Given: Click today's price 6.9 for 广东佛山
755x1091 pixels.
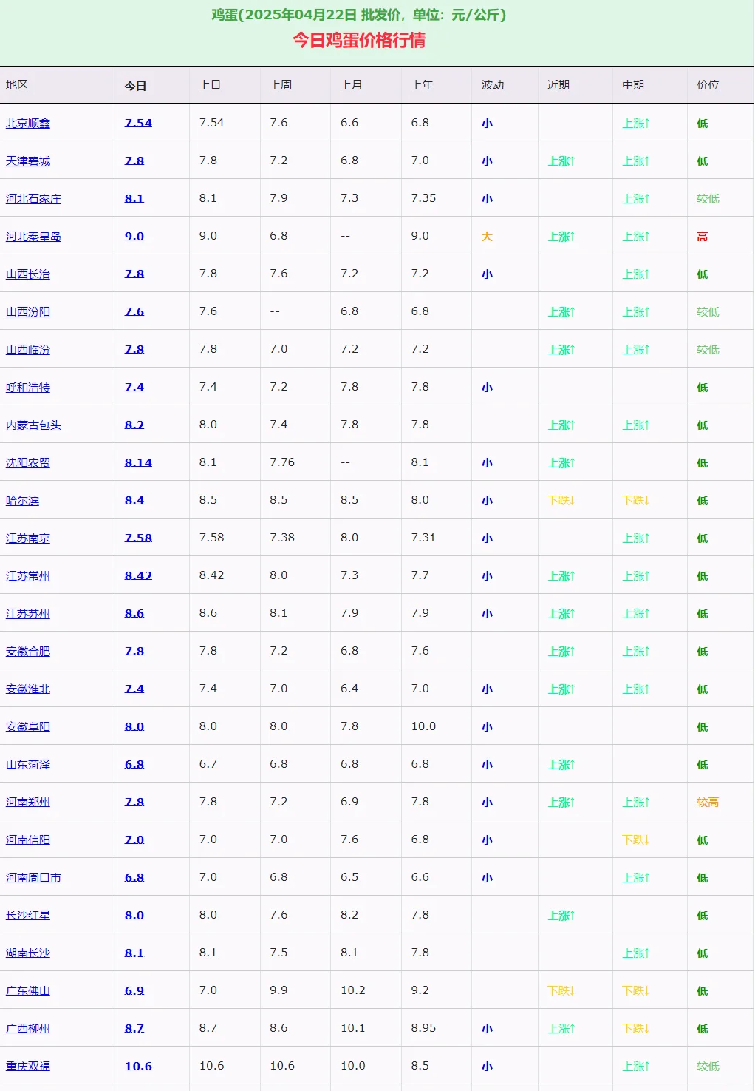Looking at the screenshot, I should pyautogui.click(x=134, y=990).
